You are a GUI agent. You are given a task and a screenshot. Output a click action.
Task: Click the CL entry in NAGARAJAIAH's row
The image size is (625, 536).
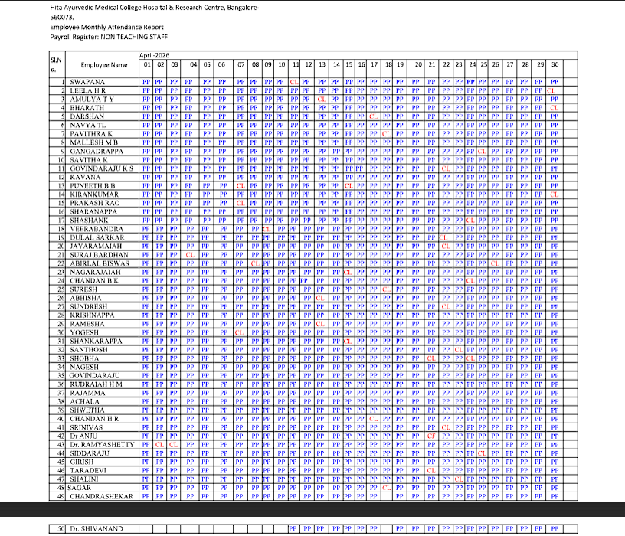point(348,272)
